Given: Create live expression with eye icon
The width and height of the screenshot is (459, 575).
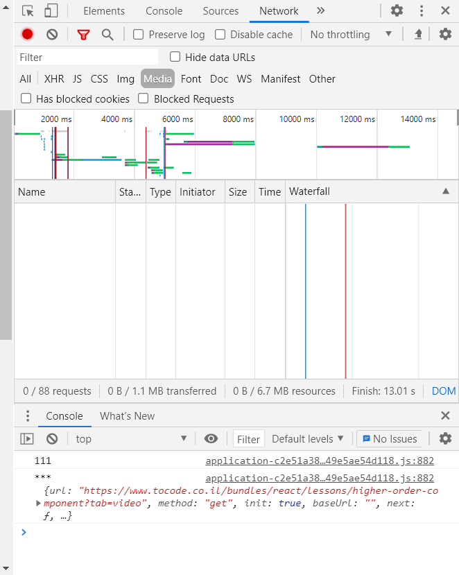Looking at the screenshot, I should coord(211,438).
